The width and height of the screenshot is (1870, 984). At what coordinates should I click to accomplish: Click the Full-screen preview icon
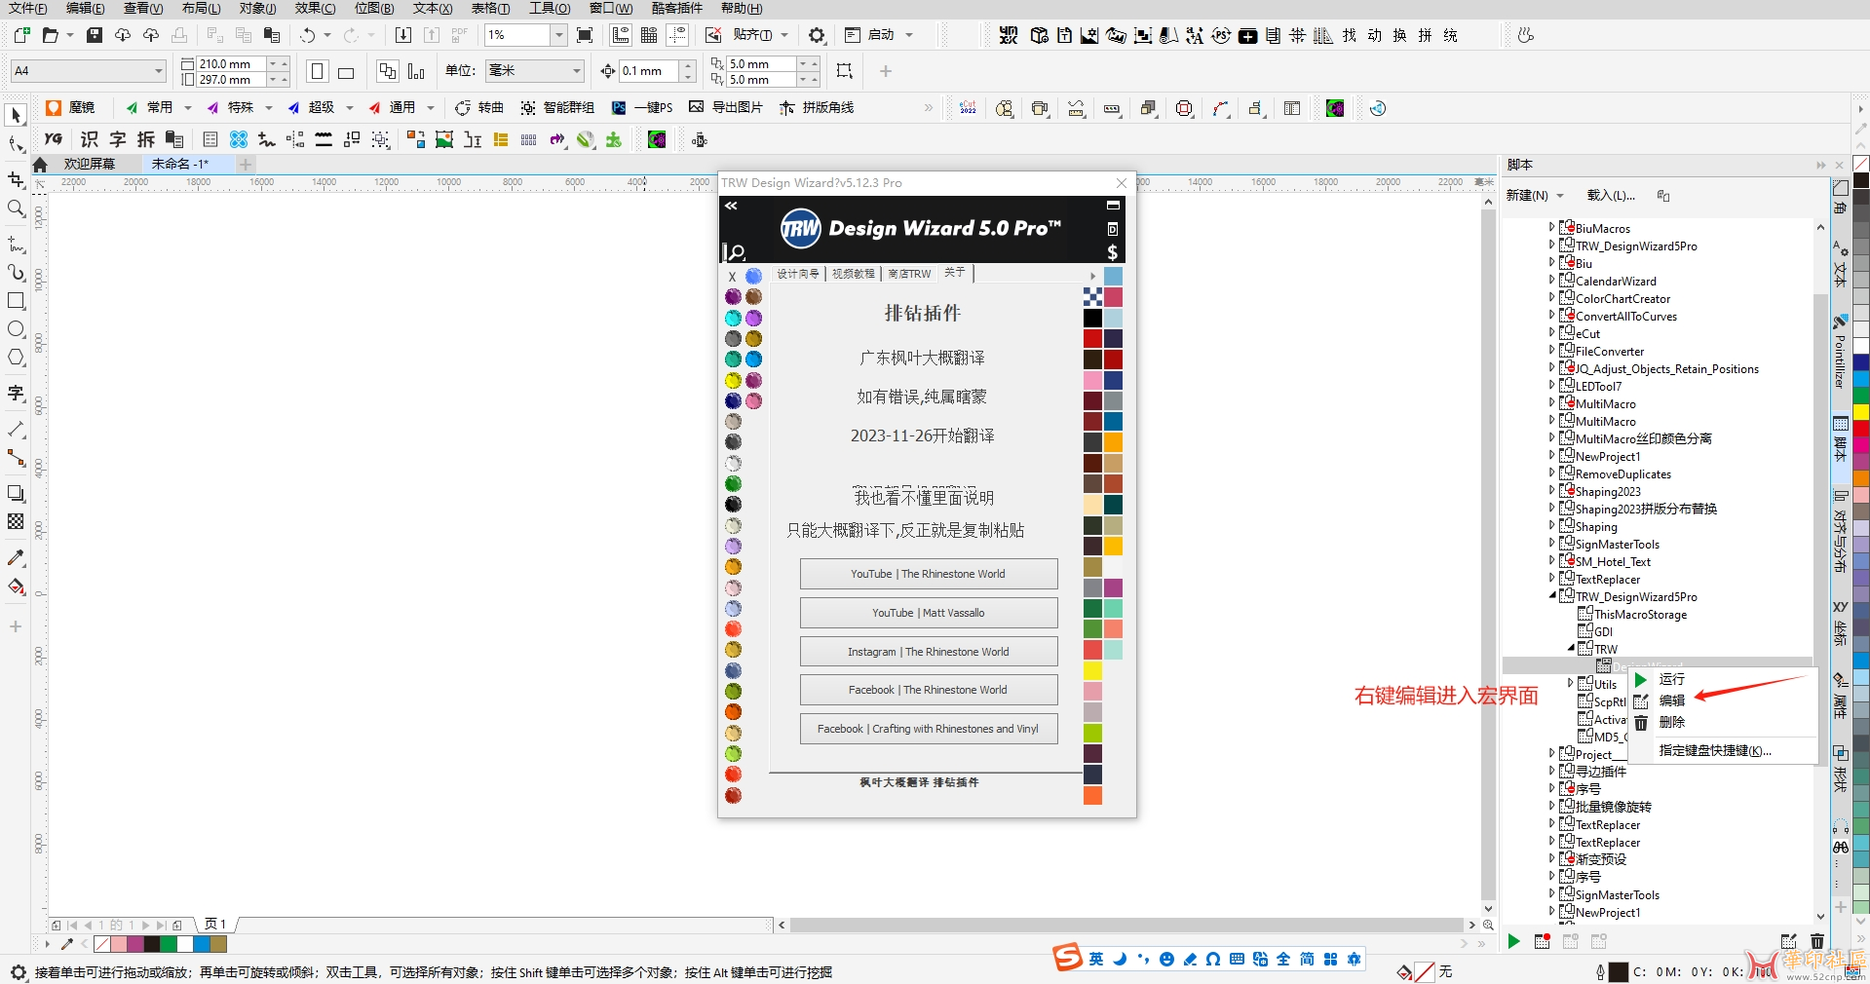point(585,35)
